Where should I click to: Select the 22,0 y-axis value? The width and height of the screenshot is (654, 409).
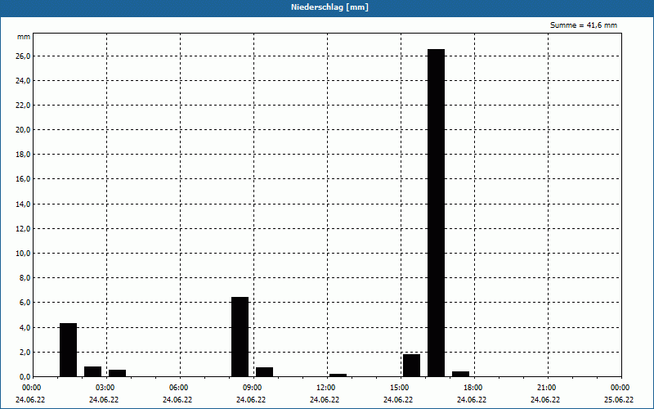[x=23, y=106]
